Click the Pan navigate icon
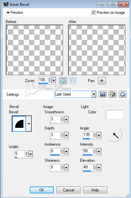Screen dimensions: 131x198 (102, 81)
